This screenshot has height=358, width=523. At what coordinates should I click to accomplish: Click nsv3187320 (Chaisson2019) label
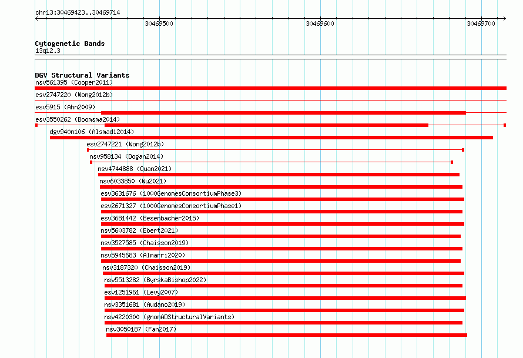click(x=146, y=267)
